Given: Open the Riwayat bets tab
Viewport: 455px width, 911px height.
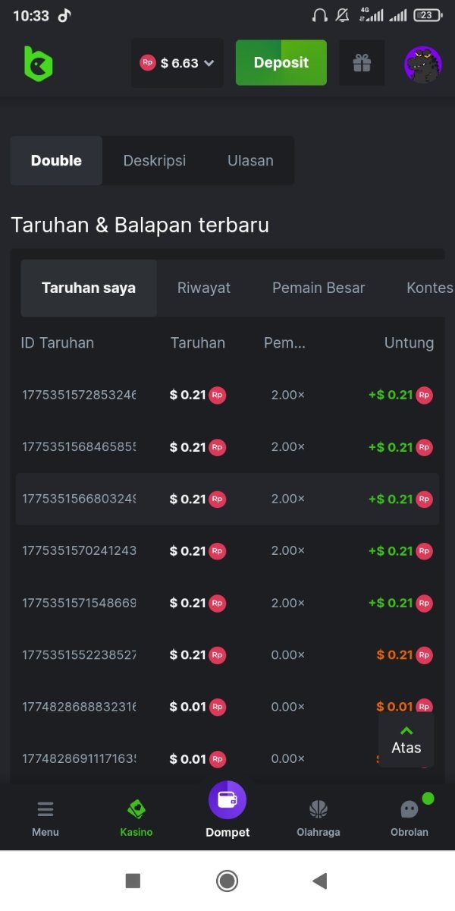Looking at the screenshot, I should click(204, 288).
